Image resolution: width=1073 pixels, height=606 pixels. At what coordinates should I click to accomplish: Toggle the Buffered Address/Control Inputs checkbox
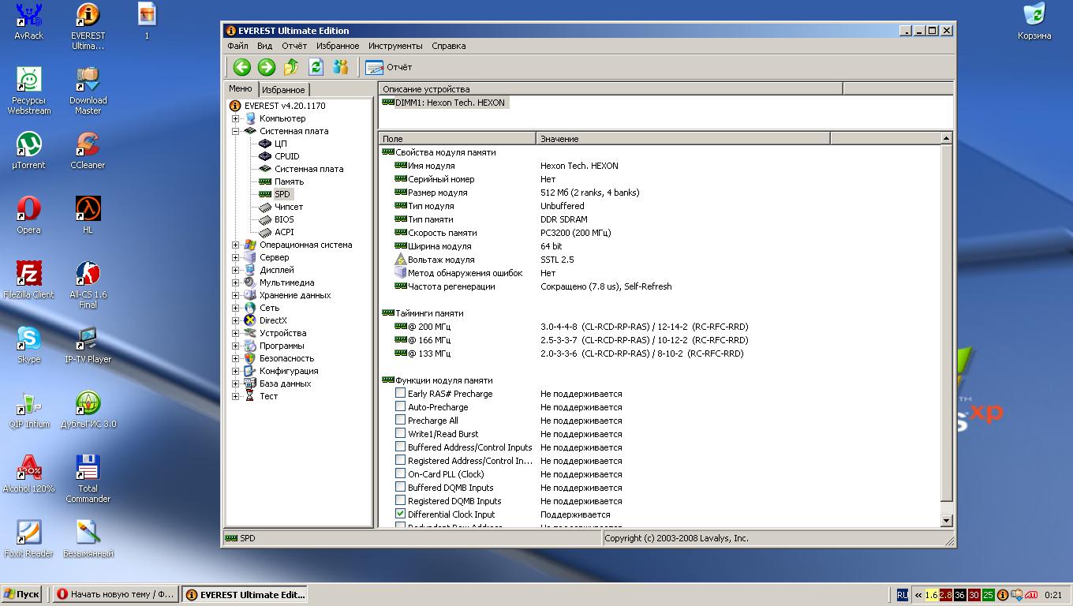pyautogui.click(x=400, y=447)
